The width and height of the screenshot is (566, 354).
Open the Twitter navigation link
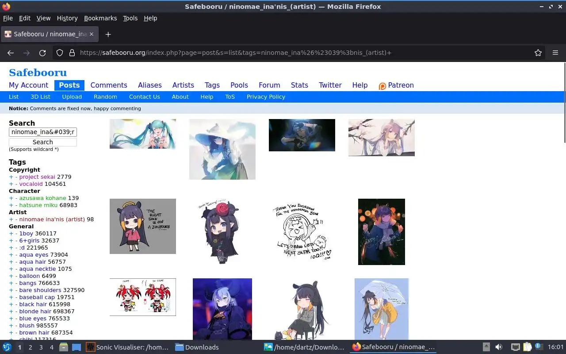point(330,85)
